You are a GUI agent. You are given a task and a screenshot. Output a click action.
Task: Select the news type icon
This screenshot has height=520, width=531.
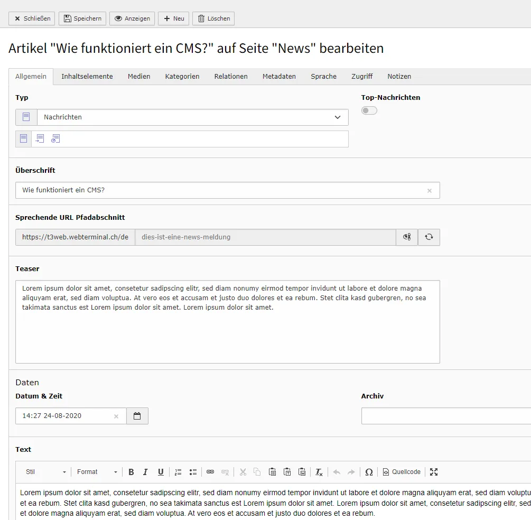[x=23, y=138]
